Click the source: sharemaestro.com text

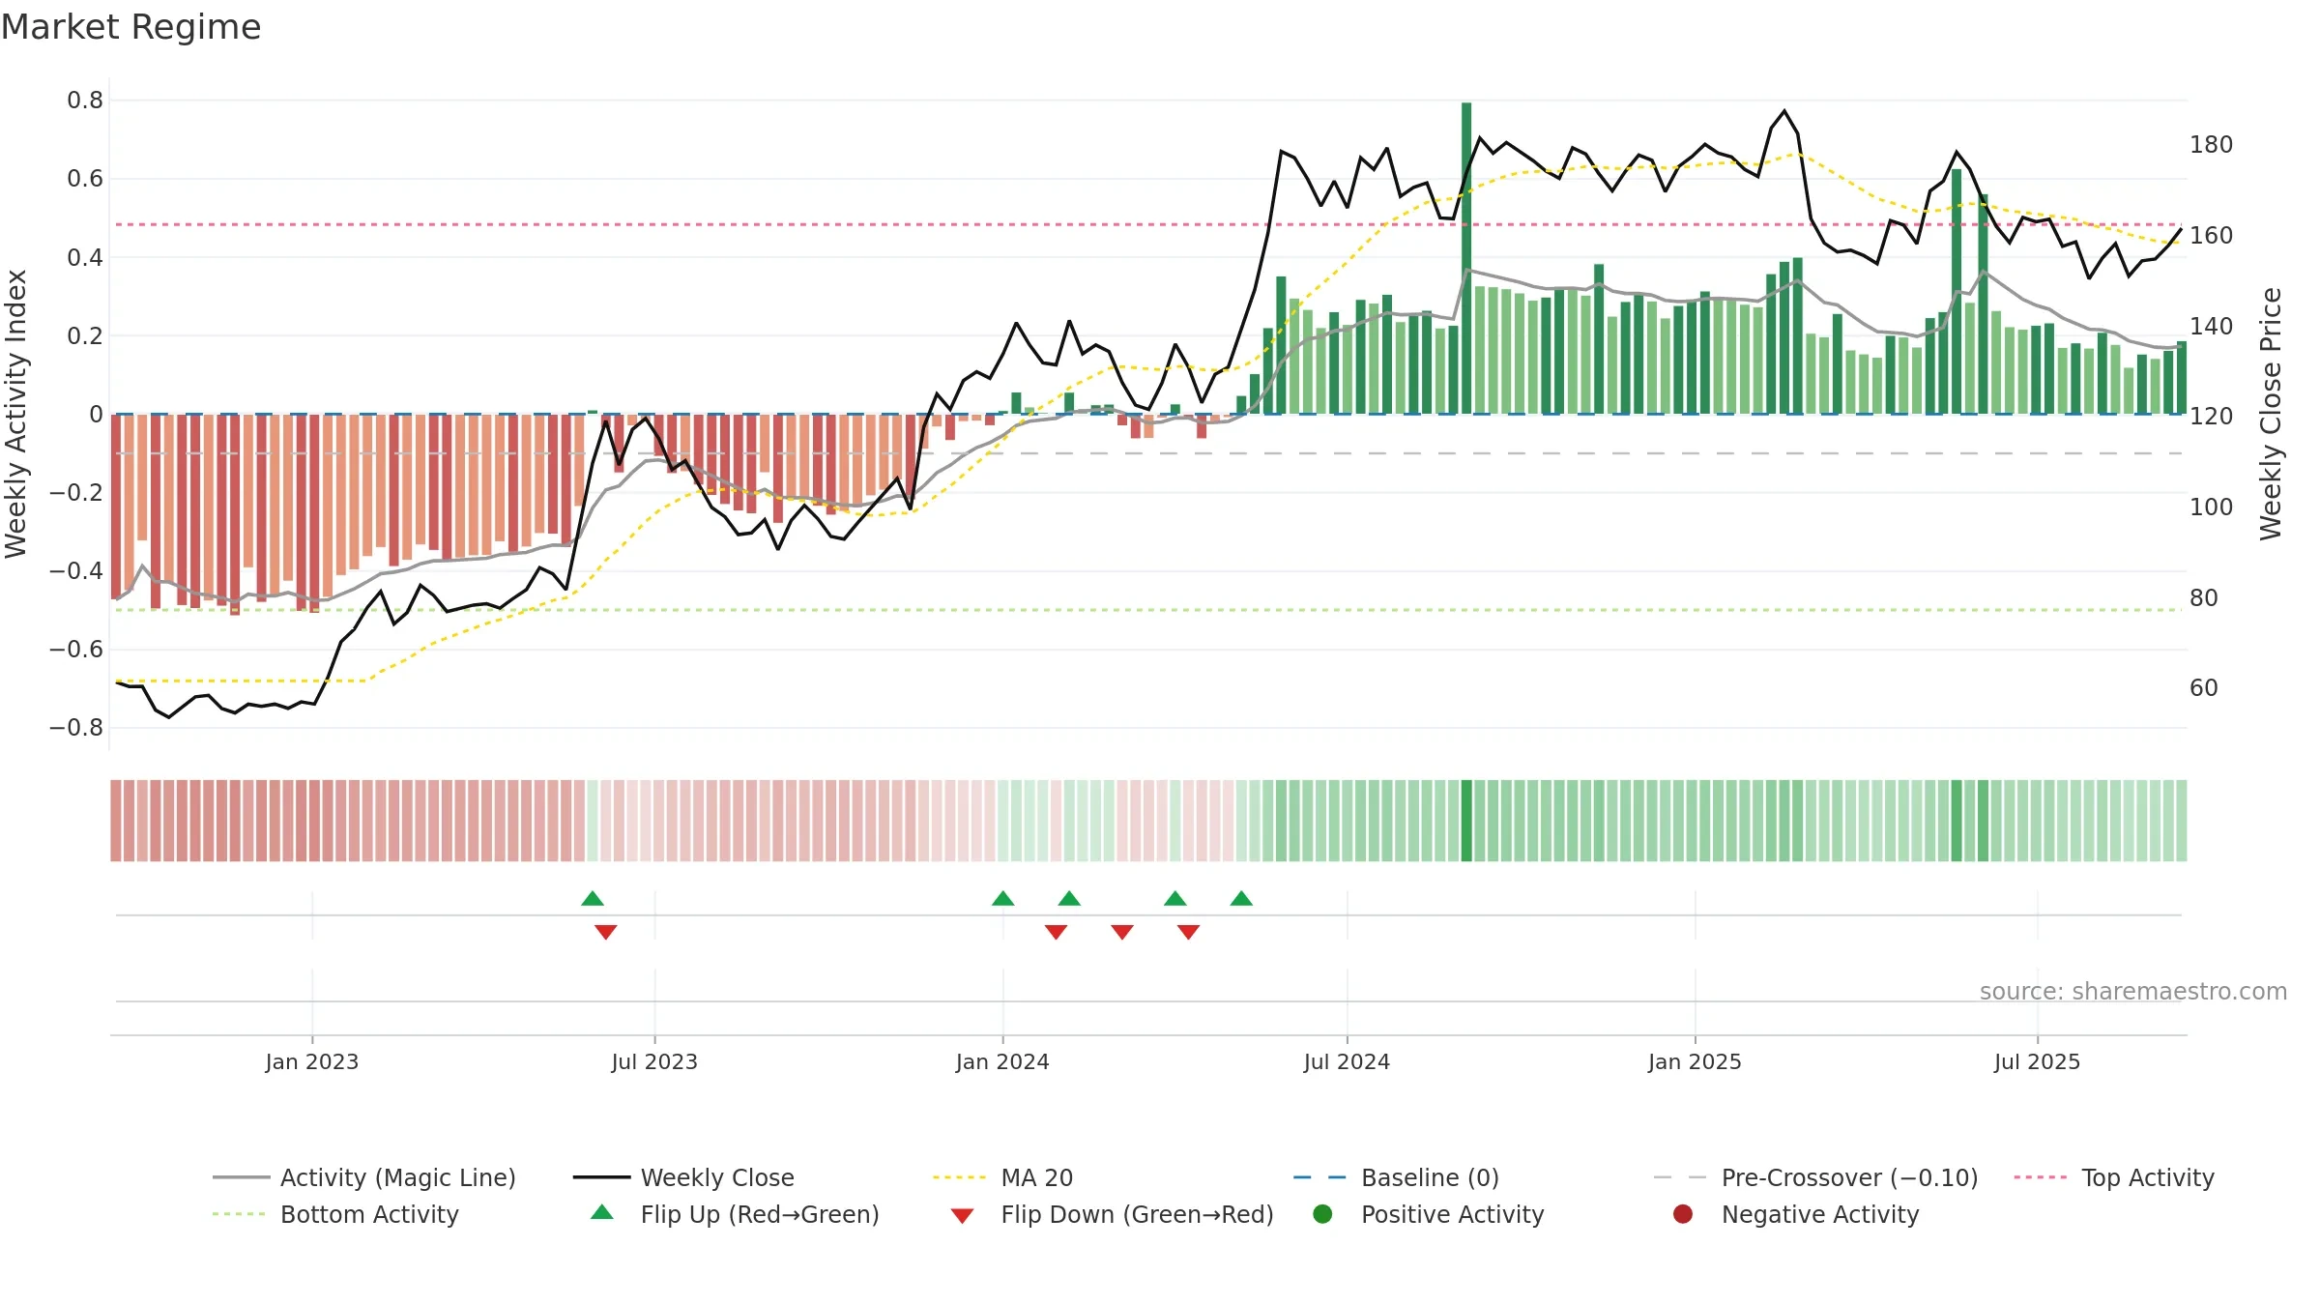point(2133,991)
